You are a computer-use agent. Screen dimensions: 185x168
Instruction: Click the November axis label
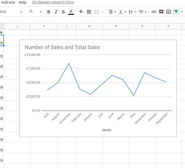tap(140, 118)
